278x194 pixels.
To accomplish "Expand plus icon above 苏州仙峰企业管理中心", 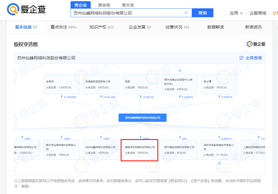I will tap(180, 71).
